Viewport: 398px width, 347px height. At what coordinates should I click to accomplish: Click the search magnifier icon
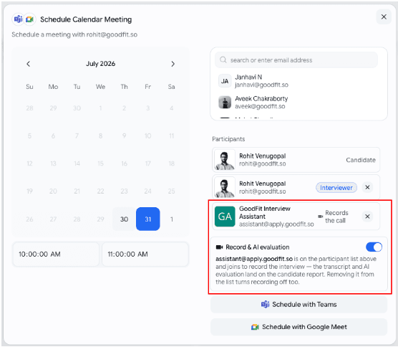point(223,60)
